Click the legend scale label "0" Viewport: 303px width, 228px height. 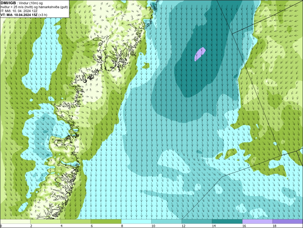[1, 226]
